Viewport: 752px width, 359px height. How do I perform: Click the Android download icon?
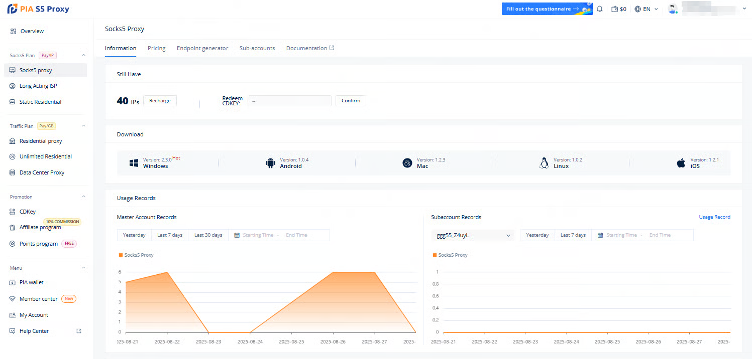click(x=271, y=163)
